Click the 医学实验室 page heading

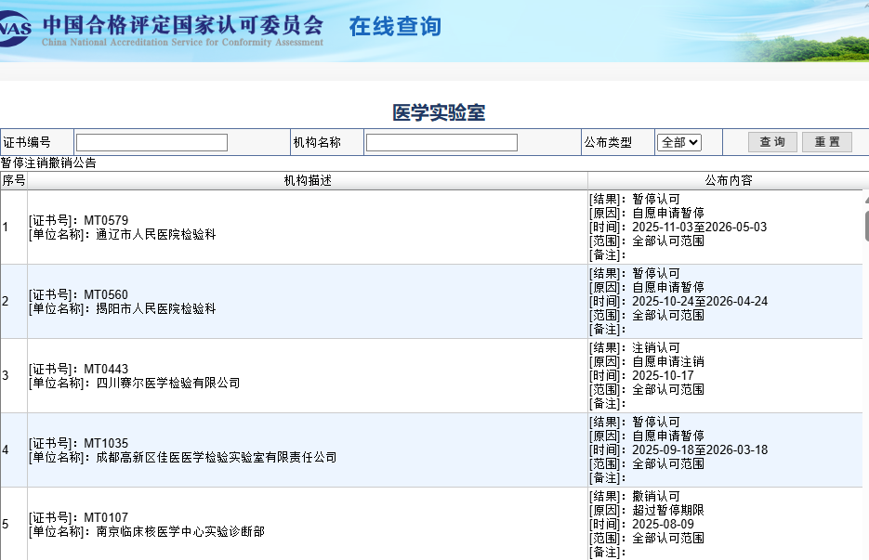click(439, 112)
